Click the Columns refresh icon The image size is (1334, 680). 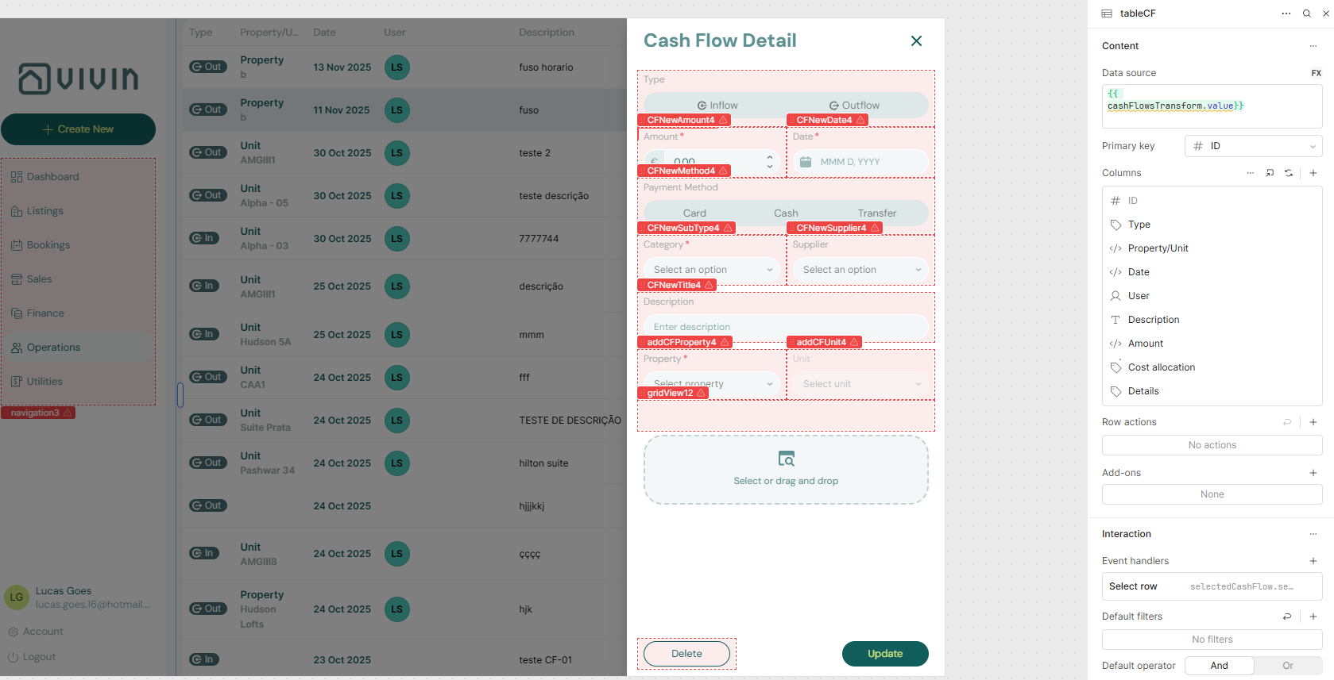point(1289,173)
